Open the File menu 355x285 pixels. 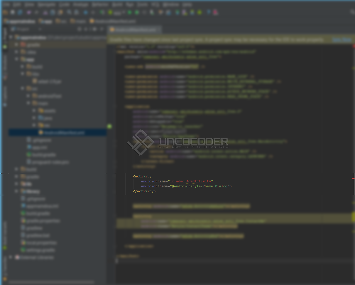(6, 5)
